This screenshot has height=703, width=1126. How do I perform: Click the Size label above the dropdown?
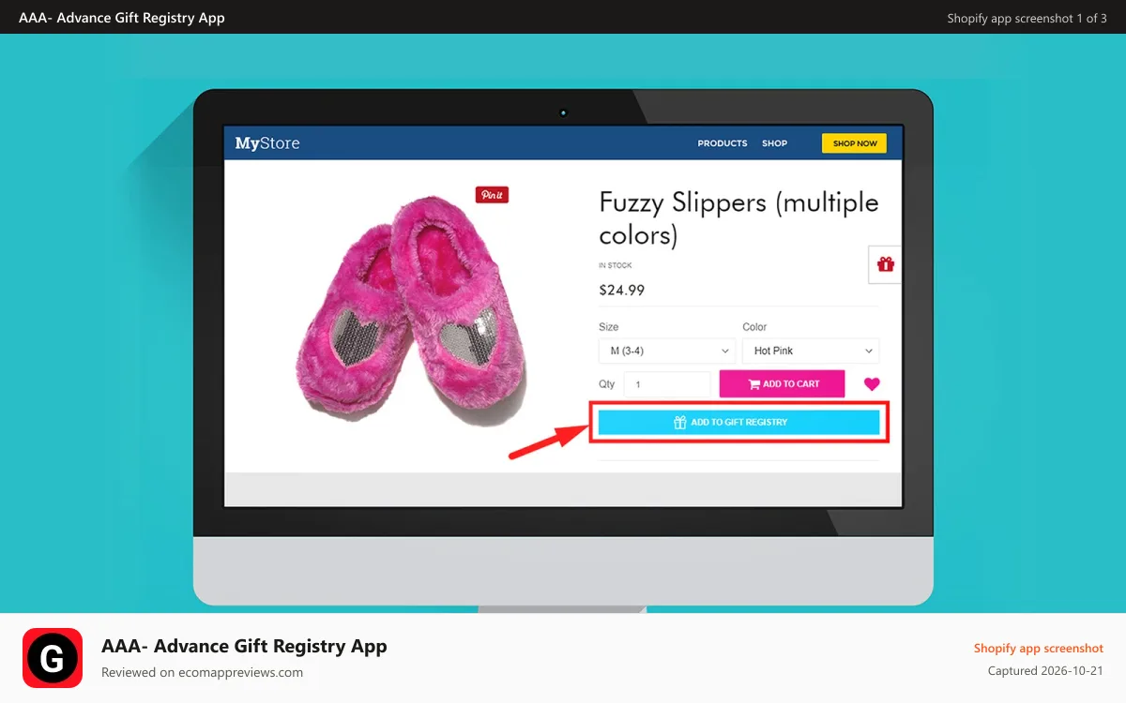pos(609,327)
